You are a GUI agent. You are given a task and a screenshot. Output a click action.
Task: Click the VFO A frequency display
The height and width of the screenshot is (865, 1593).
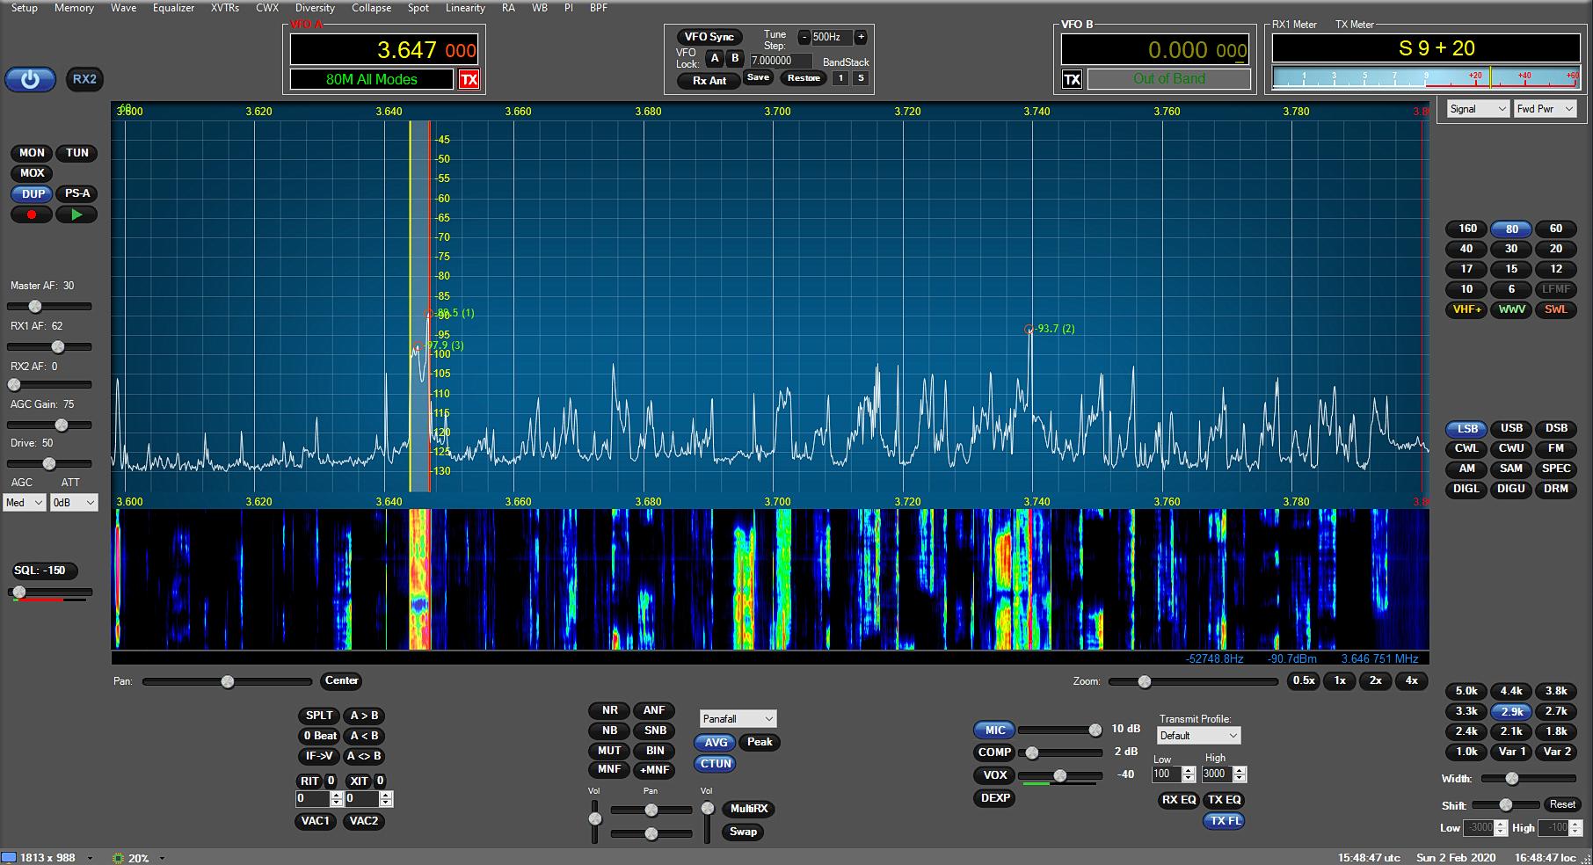coord(384,50)
